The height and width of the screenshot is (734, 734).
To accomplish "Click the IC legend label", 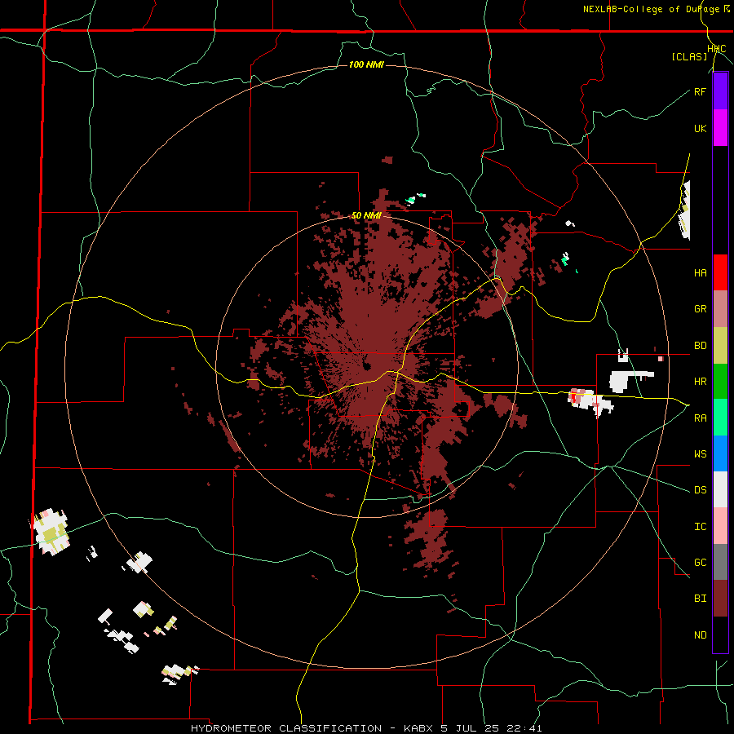I will pyautogui.click(x=700, y=527).
